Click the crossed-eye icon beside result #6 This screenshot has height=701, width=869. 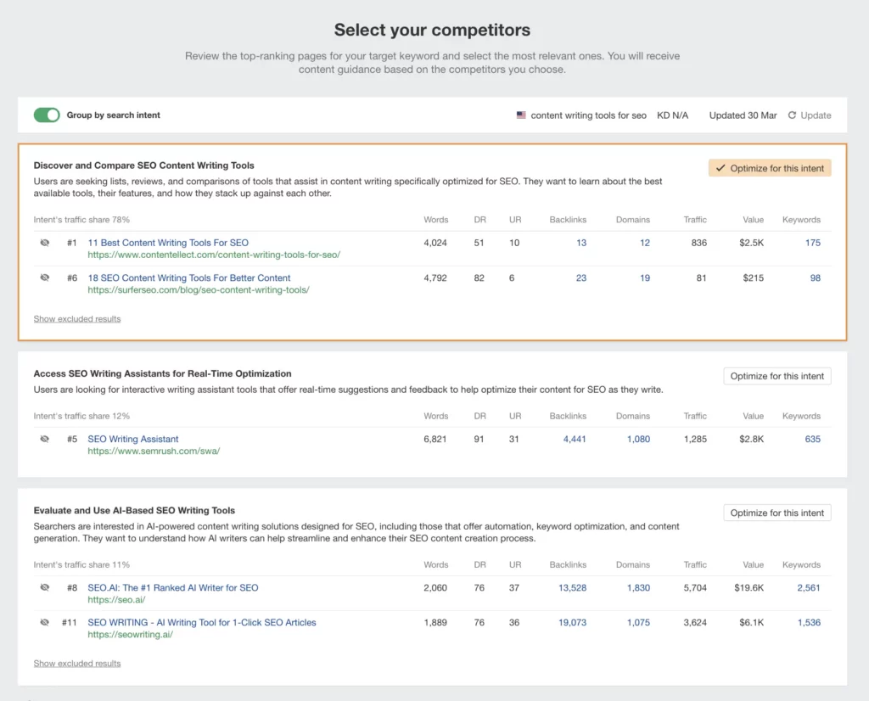(x=44, y=278)
